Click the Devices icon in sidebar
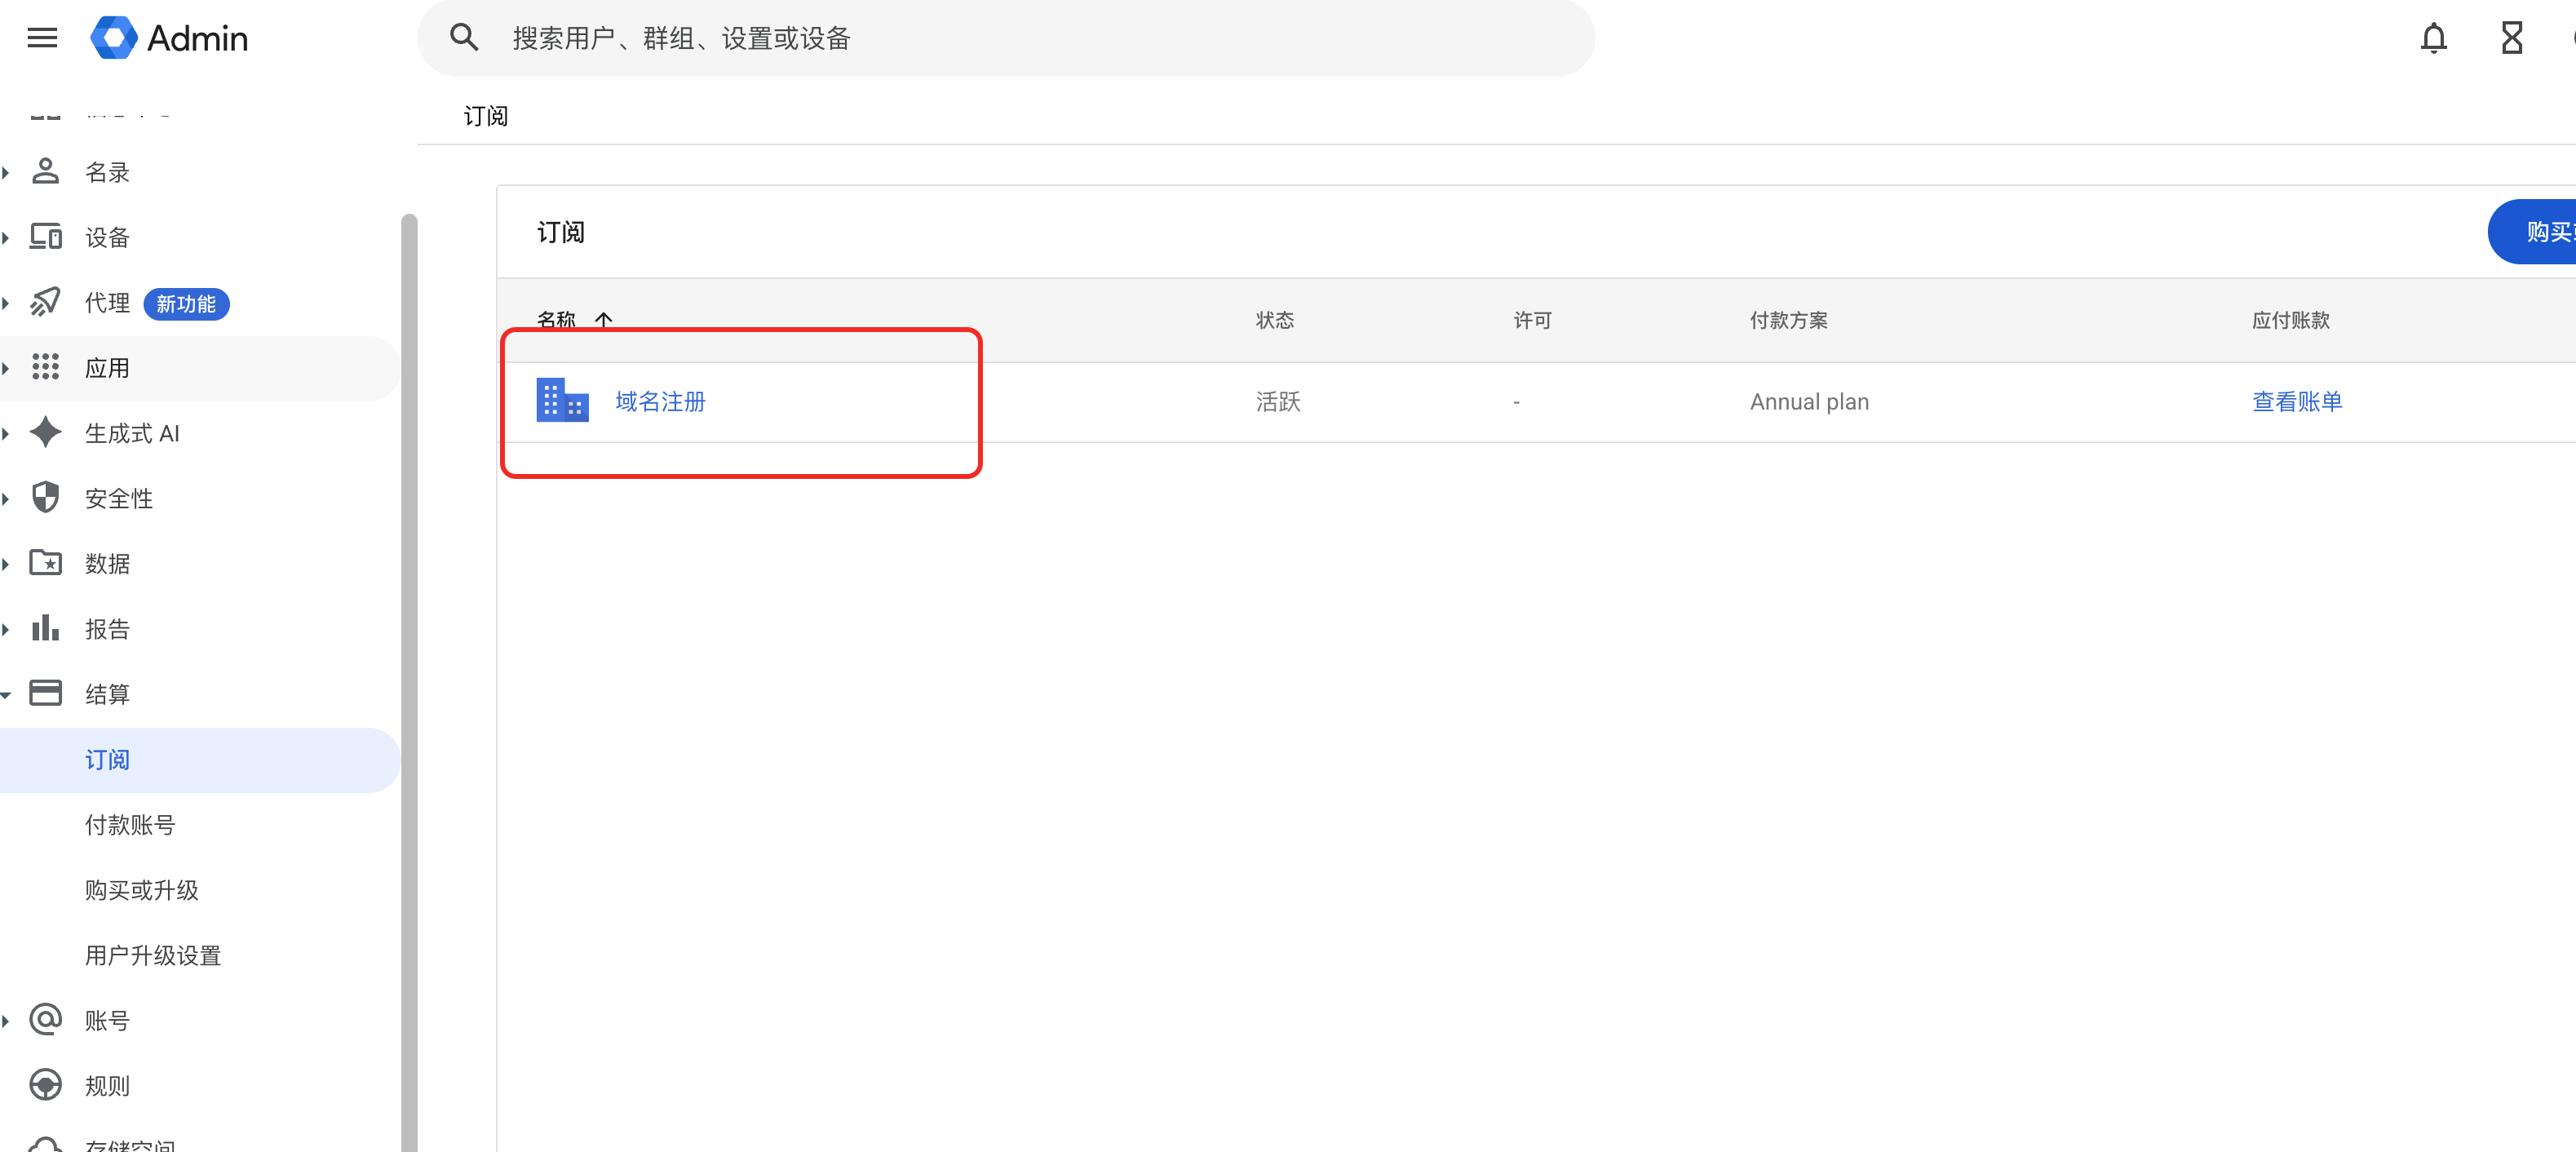Viewport: 2576px width, 1152px height. click(45, 237)
